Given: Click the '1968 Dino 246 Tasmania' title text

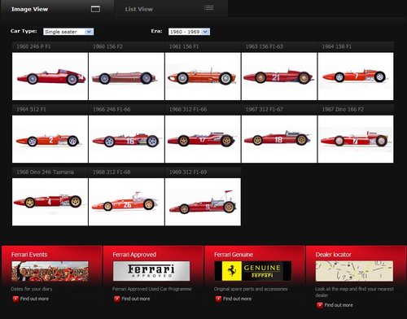Looking at the screenshot, I should click(45, 172).
